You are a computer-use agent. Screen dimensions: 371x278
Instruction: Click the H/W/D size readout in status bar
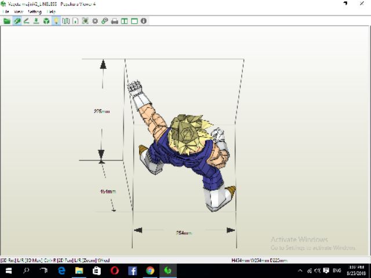click(260, 261)
